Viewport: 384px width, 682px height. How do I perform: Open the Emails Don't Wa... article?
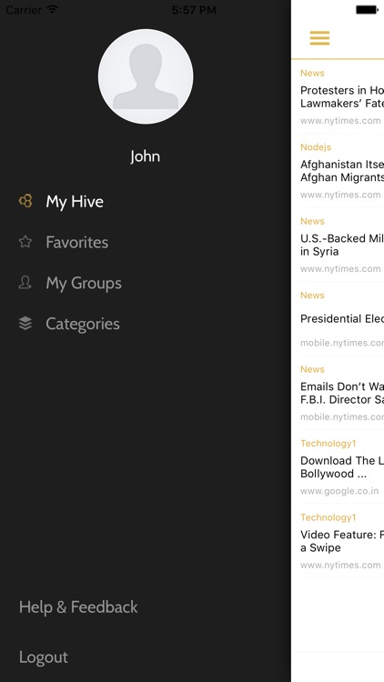tap(342, 393)
